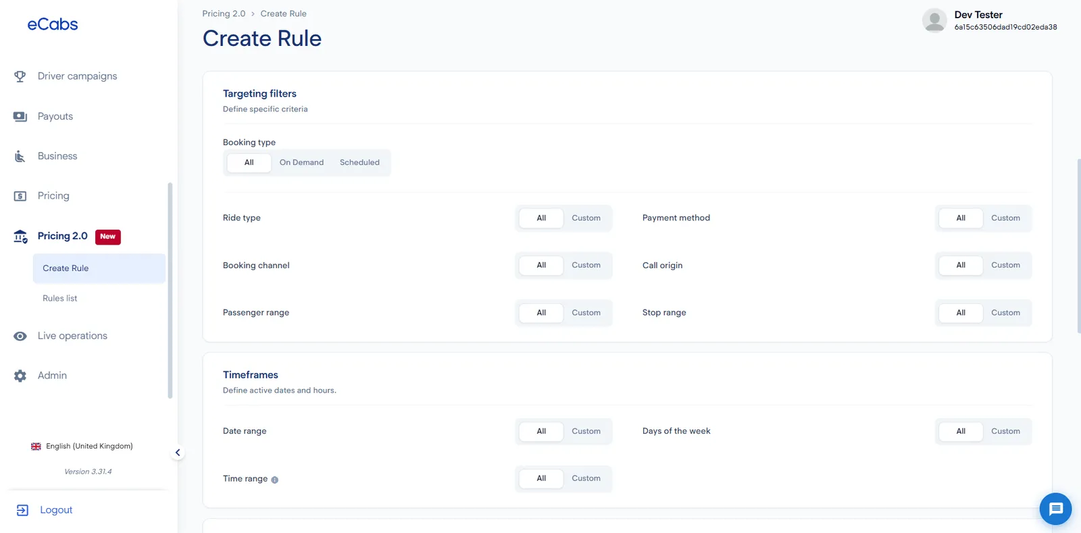The width and height of the screenshot is (1081, 533).
Task: Set Payment method to Custom
Action: point(1005,218)
